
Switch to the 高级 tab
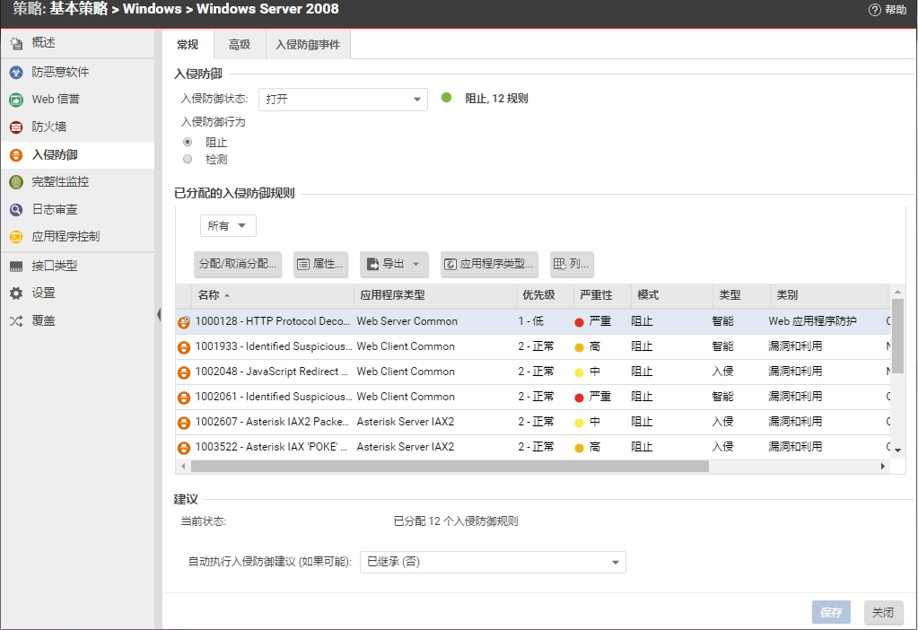point(240,44)
